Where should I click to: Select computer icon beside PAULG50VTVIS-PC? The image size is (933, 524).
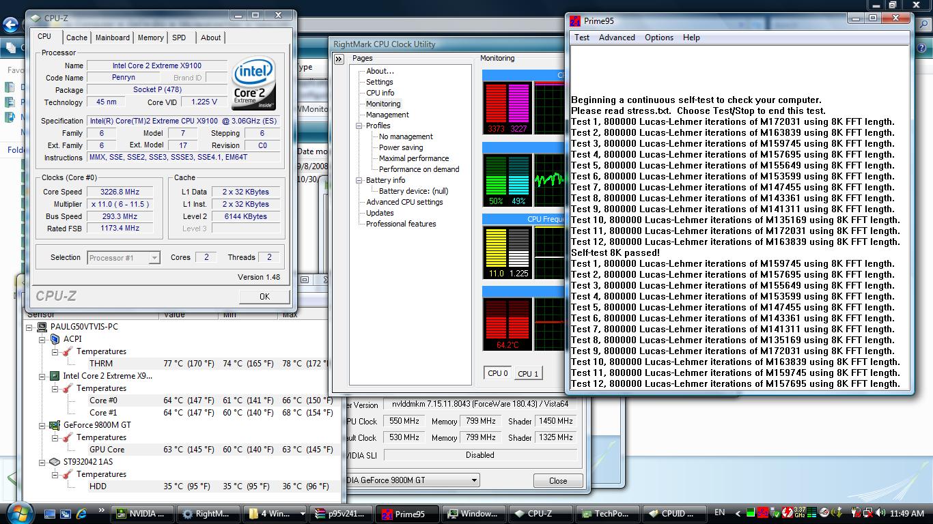click(42, 327)
